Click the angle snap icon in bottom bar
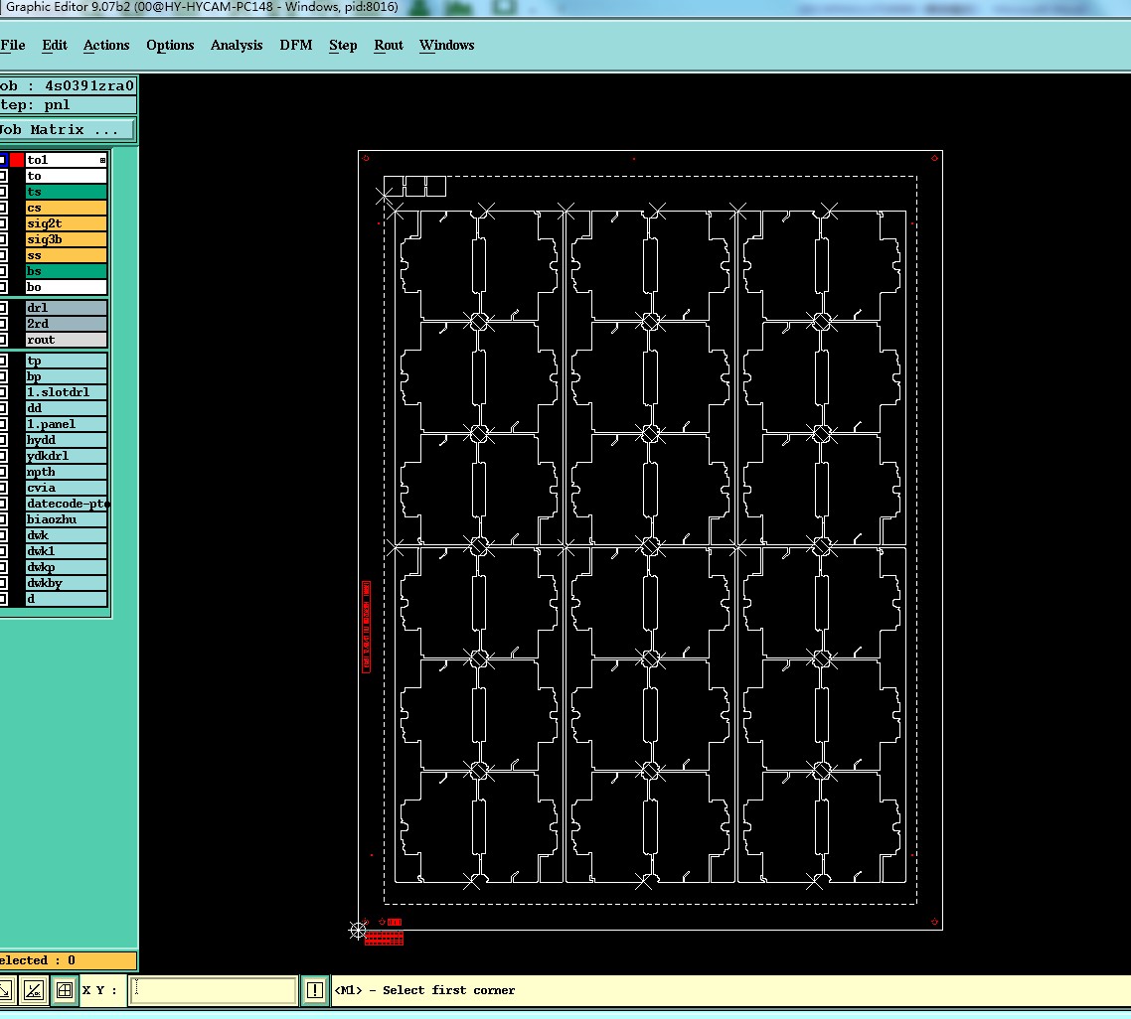 (x=34, y=990)
